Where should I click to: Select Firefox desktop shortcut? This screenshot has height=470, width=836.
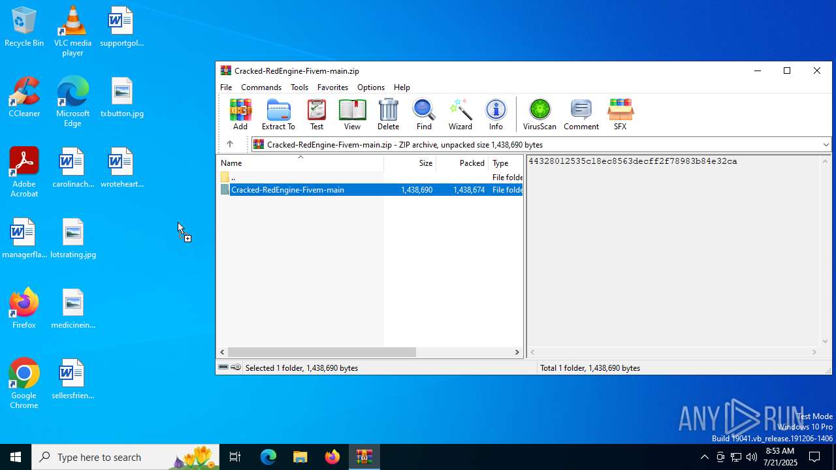click(24, 309)
